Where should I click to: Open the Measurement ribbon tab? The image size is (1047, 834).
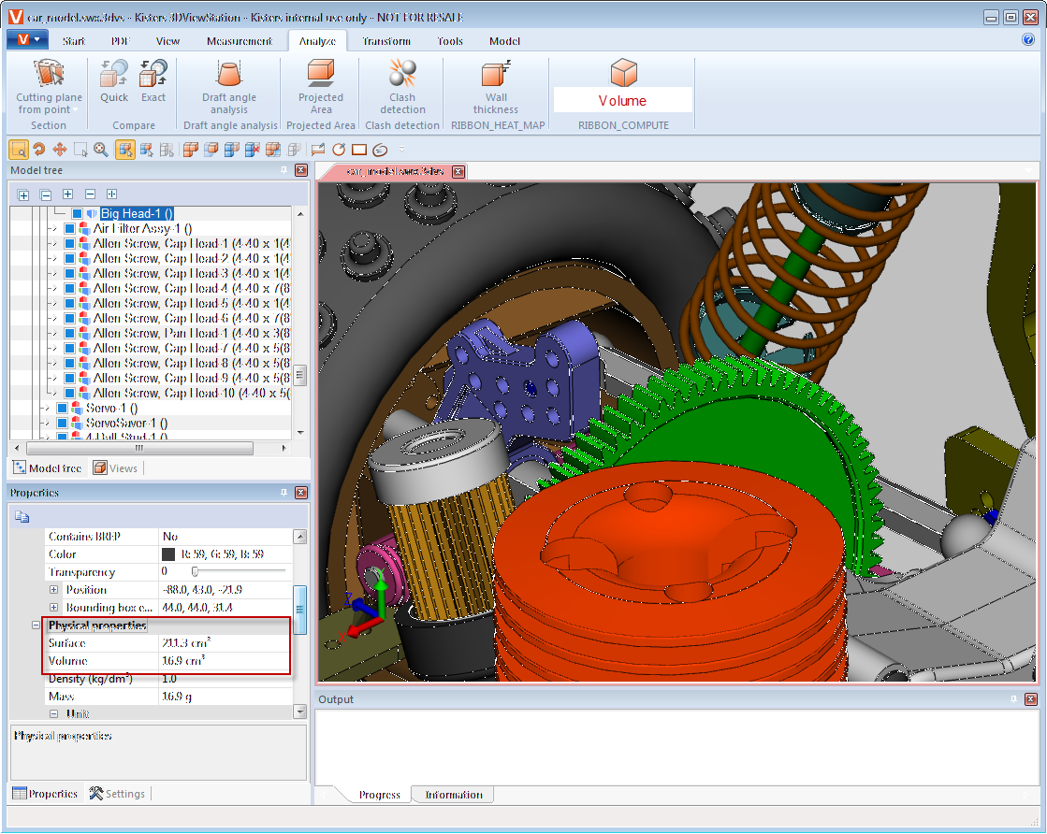239,41
